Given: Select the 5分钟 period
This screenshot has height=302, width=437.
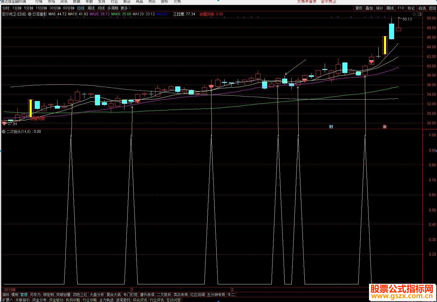Looking at the screenshot, I should click(x=28, y=8).
